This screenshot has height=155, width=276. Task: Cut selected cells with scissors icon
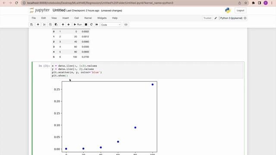click(x=44, y=25)
